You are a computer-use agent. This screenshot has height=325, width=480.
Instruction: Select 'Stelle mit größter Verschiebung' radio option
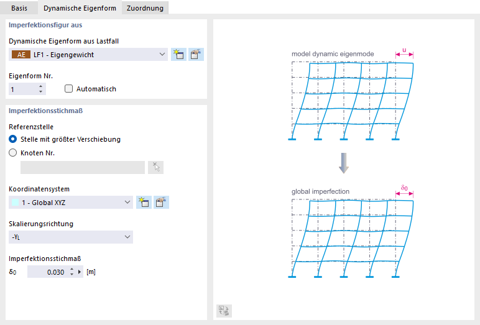point(13,139)
